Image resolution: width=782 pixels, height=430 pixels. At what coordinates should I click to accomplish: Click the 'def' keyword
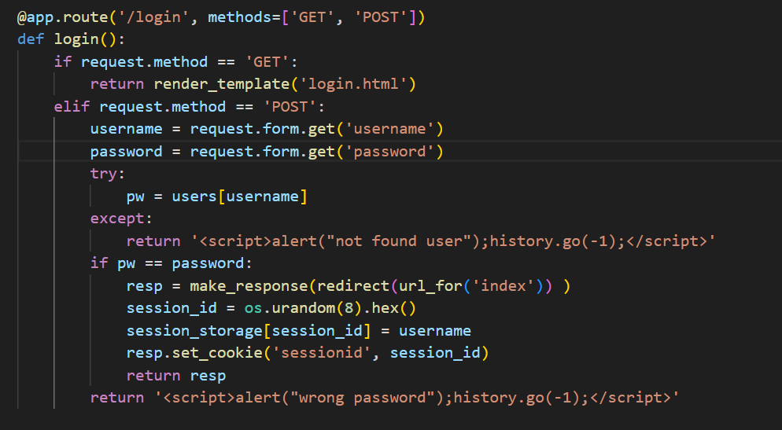[31, 39]
